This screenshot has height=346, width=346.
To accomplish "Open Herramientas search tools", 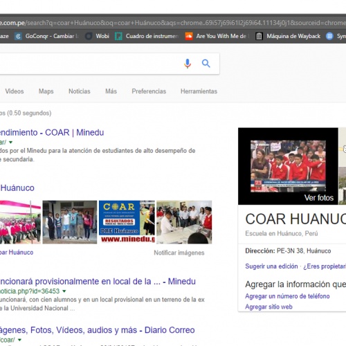I will (199, 91).
